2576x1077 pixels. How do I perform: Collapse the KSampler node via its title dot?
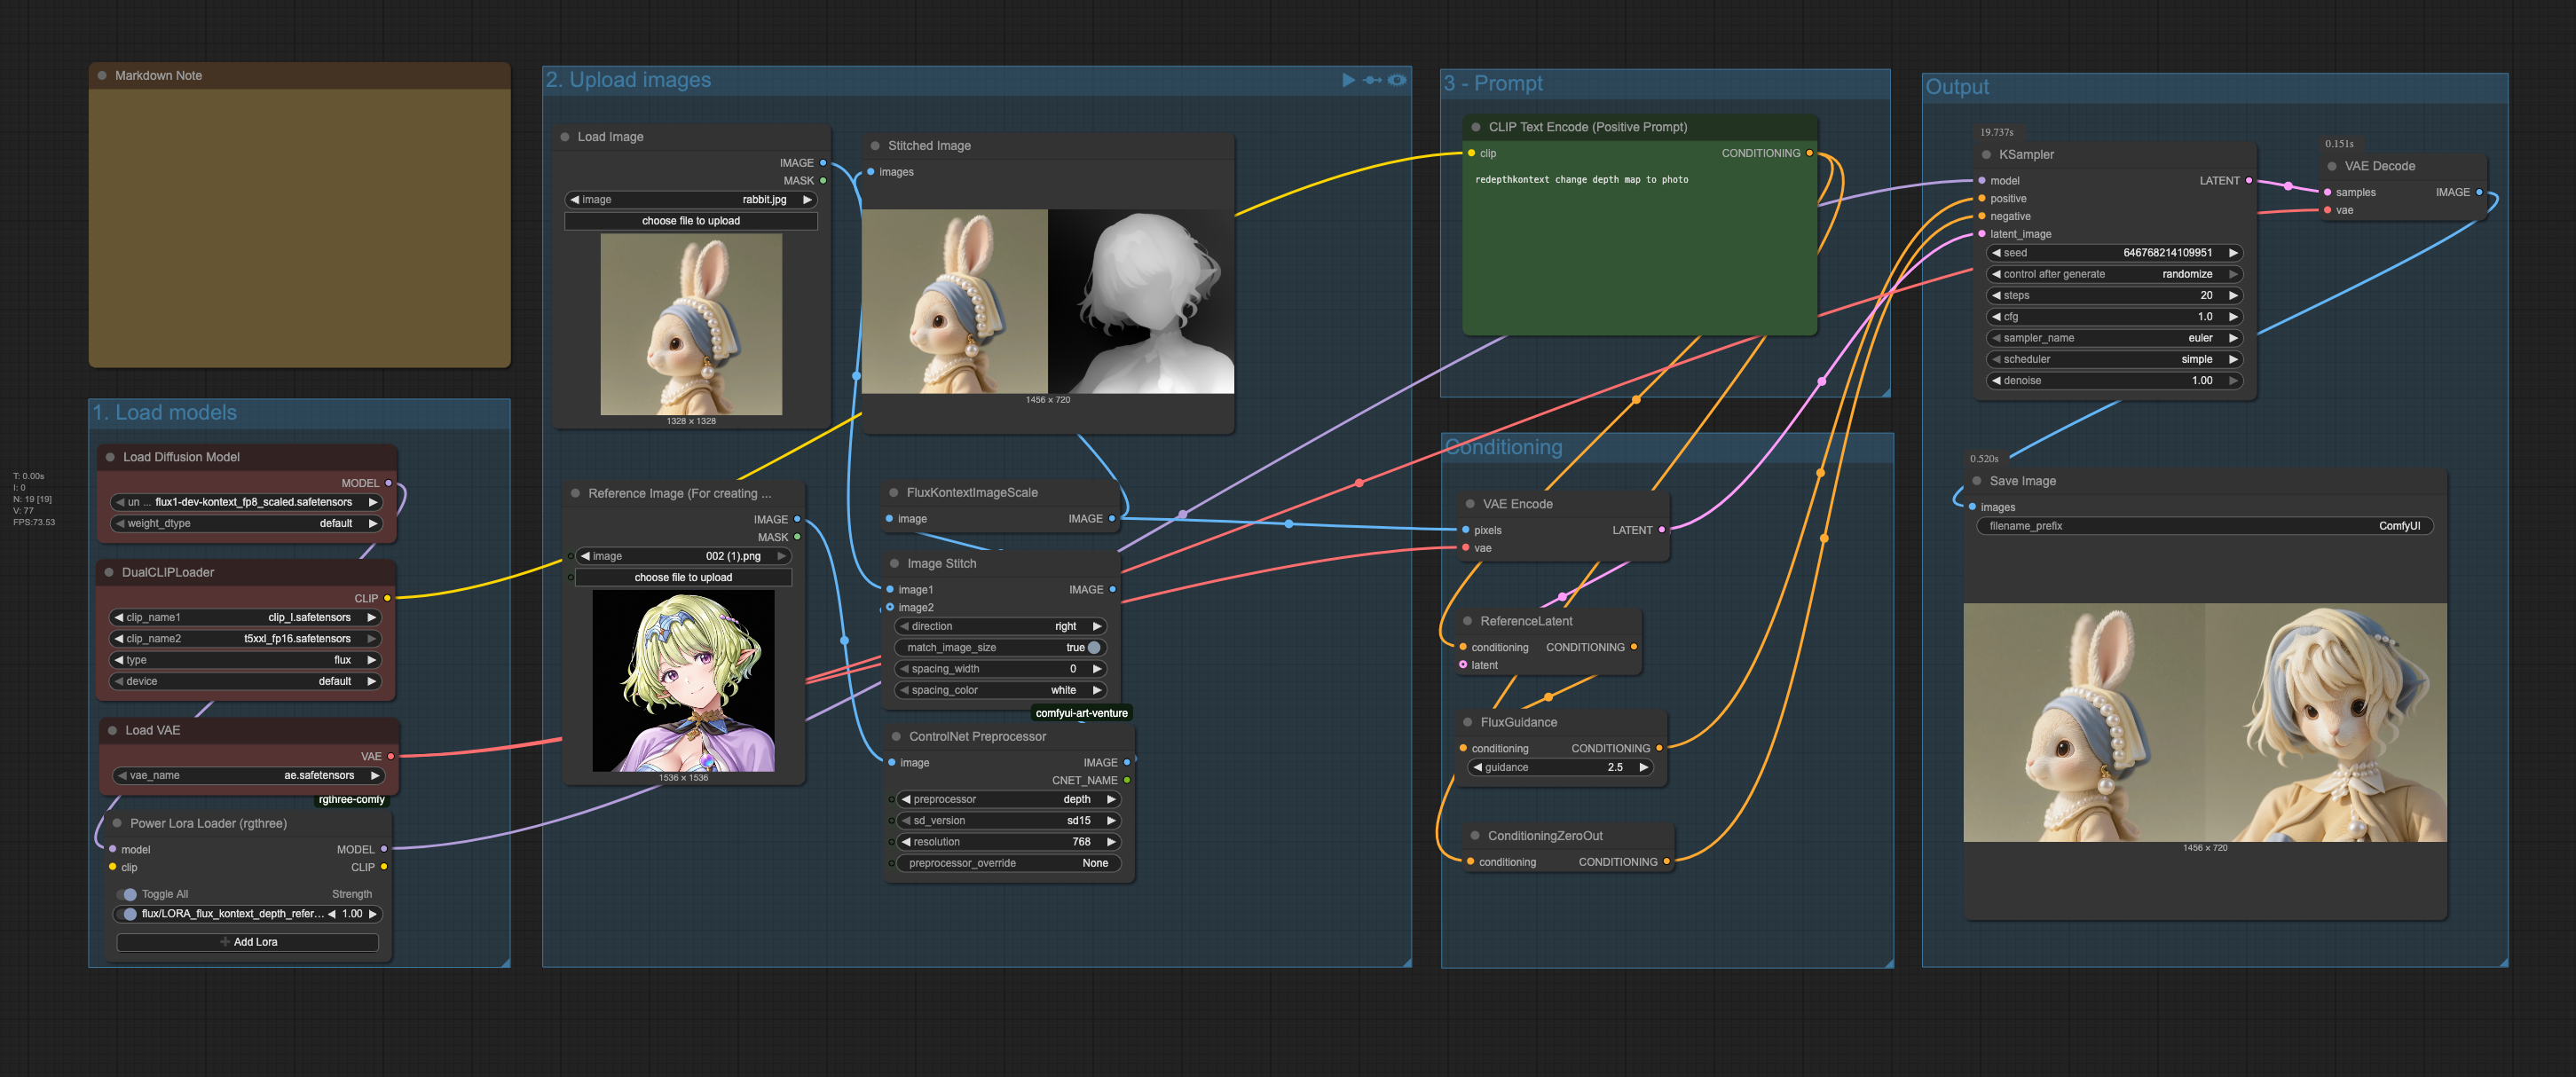[1986, 155]
